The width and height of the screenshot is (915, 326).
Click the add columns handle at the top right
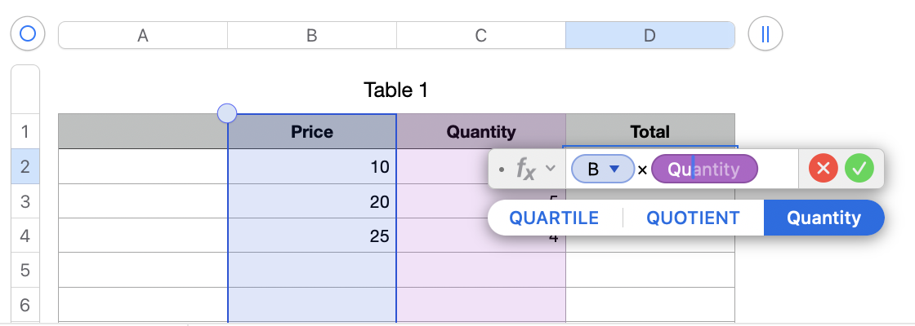point(765,34)
